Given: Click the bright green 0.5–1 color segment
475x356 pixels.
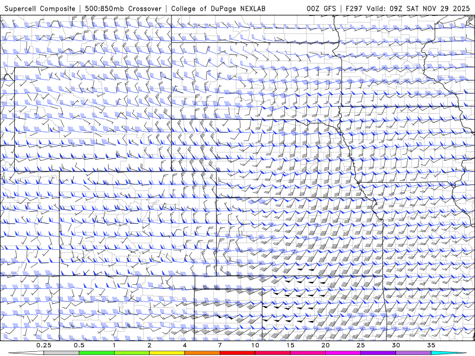Looking at the screenshot, I should pyautogui.click(x=97, y=353).
